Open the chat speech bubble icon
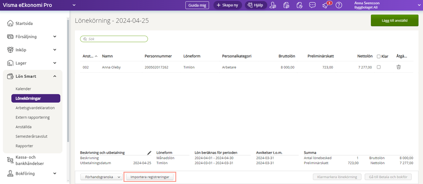Viewport: 423px width, 184px height. click(x=312, y=5)
